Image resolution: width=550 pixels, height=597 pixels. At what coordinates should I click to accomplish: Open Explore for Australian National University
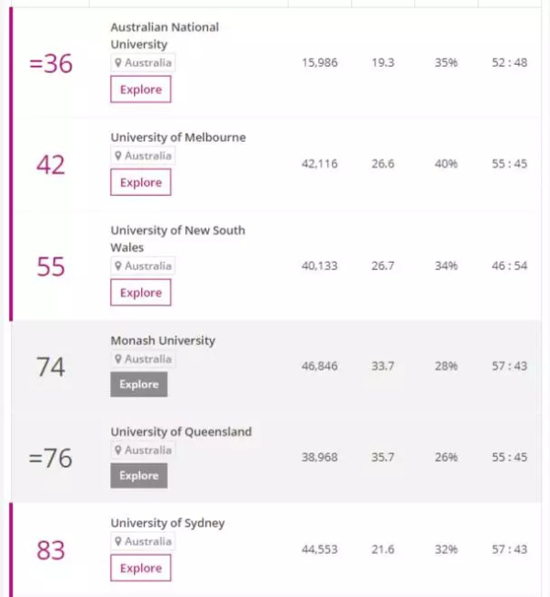[x=140, y=89]
